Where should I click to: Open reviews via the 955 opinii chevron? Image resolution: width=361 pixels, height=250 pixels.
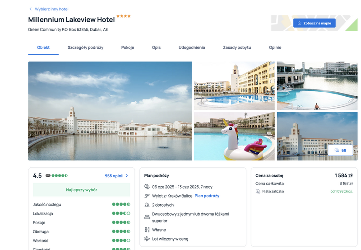(x=127, y=176)
